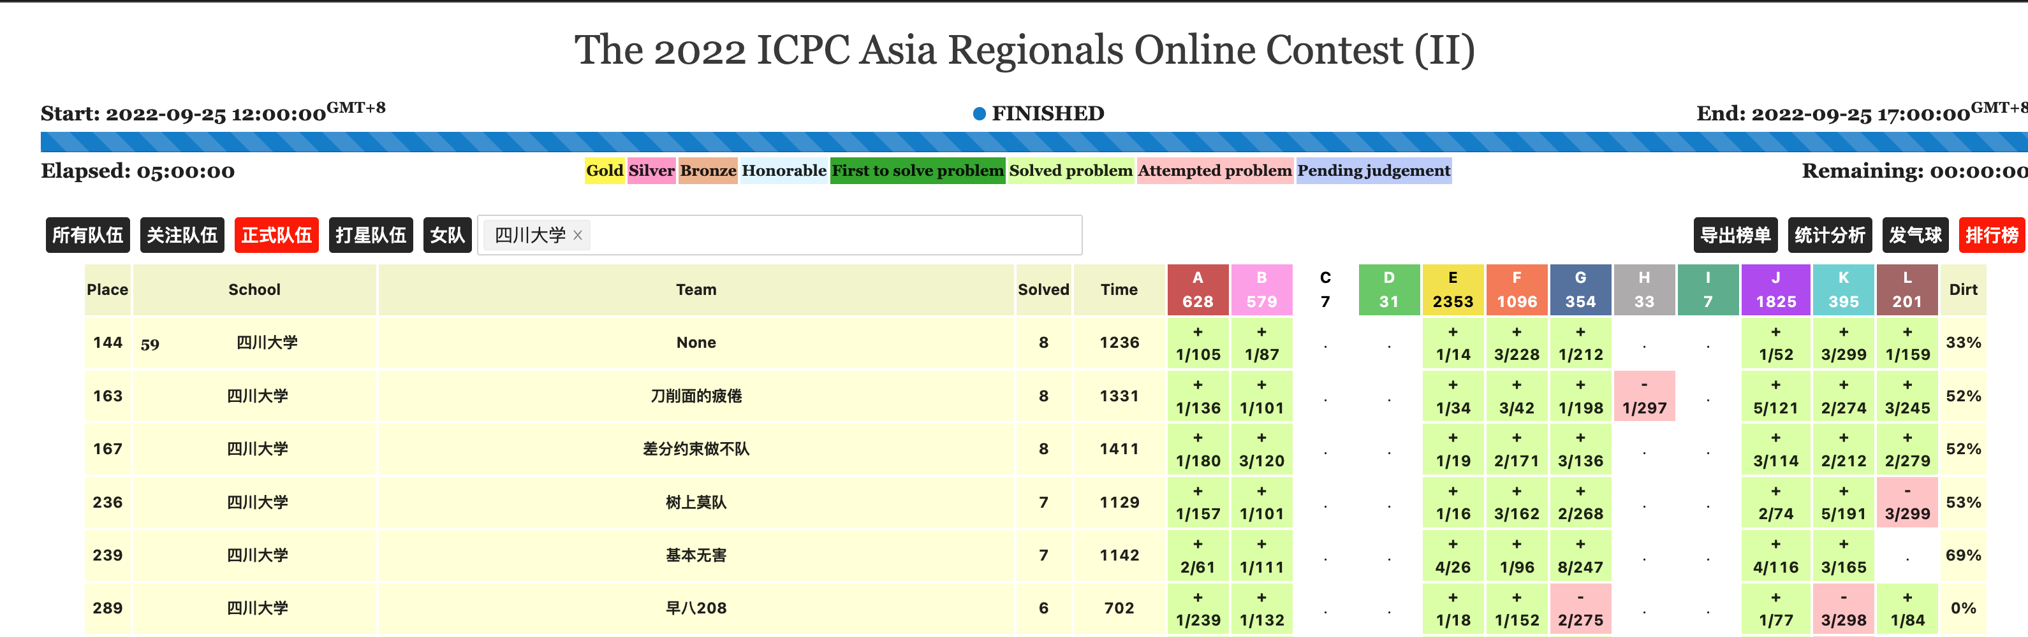Click problem K column header
The image size is (2028, 637).
point(1843,289)
